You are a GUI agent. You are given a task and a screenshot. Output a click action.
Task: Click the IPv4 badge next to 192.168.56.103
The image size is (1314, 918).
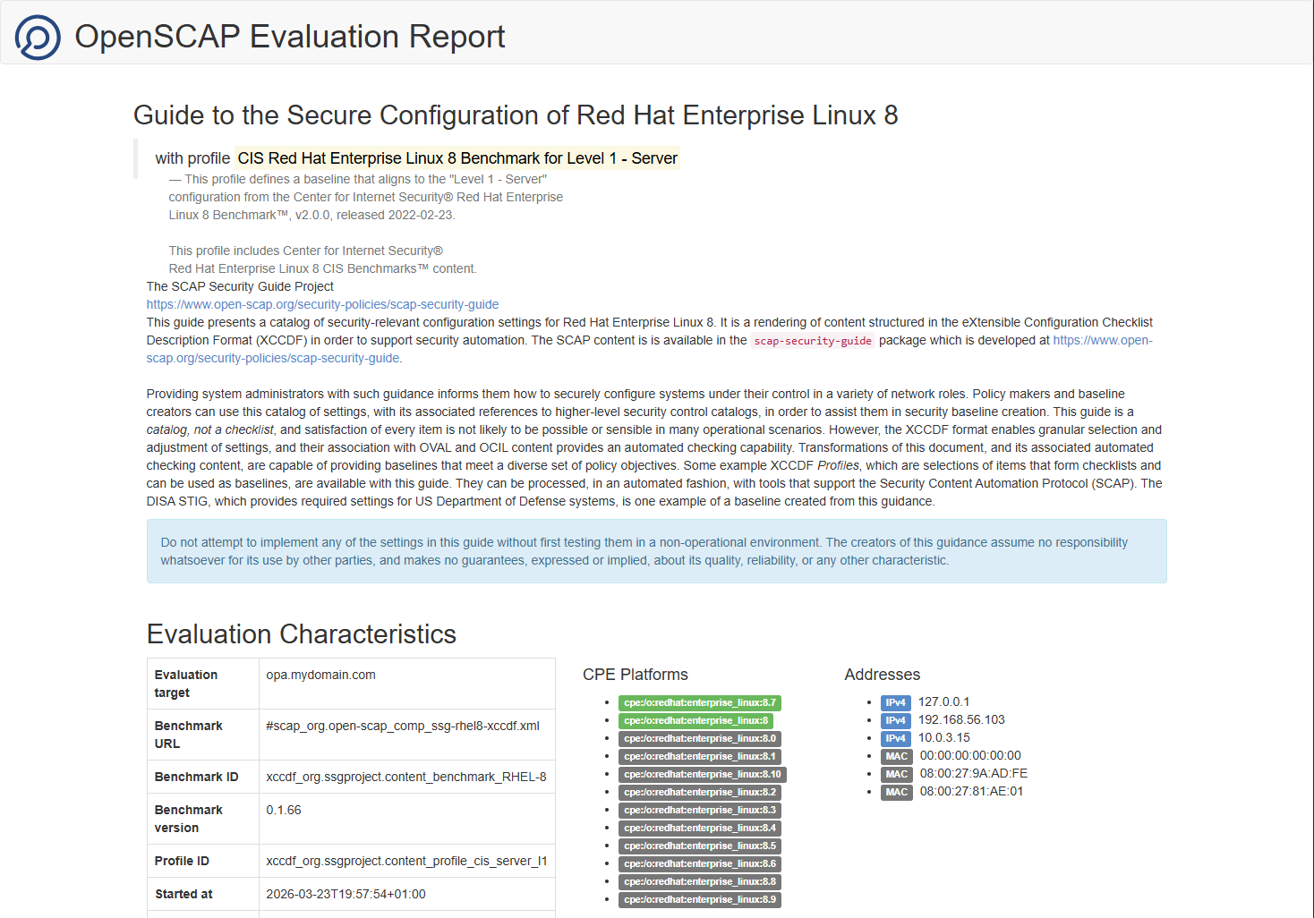coord(896,720)
